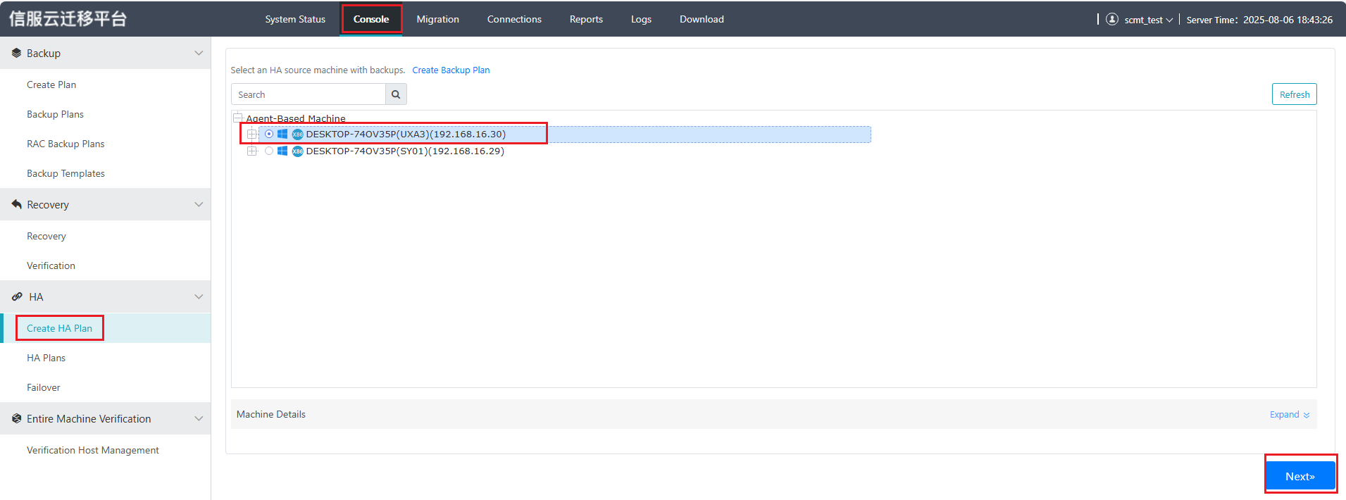1346x500 pixels.
Task: Open the scmt_test user dropdown
Action: tap(1148, 20)
